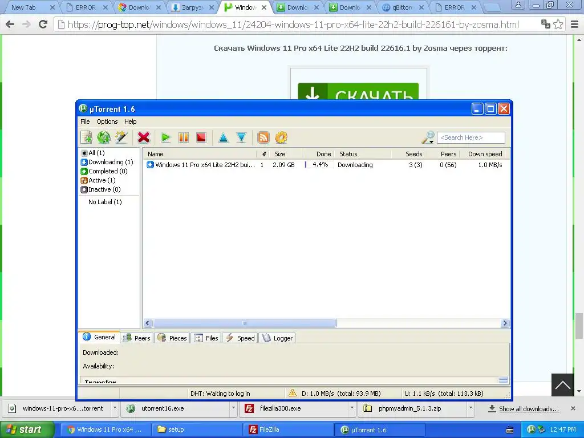Click the bookmark star icon
The height and width of the screenshot is (438, 584).
558,24
